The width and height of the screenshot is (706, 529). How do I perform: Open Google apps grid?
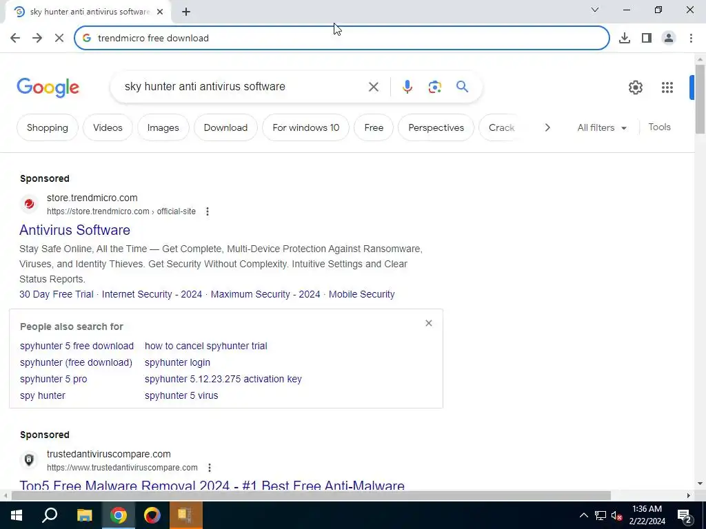coord(667,87)
